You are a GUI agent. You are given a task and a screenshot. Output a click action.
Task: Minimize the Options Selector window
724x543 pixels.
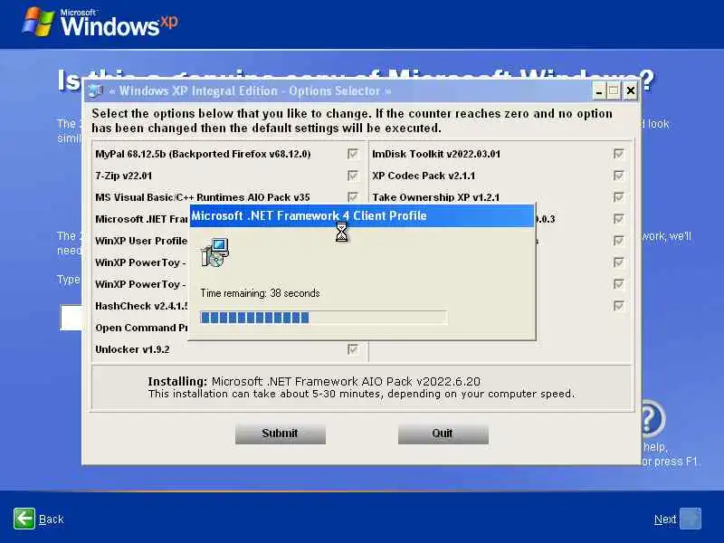[599, 91]
